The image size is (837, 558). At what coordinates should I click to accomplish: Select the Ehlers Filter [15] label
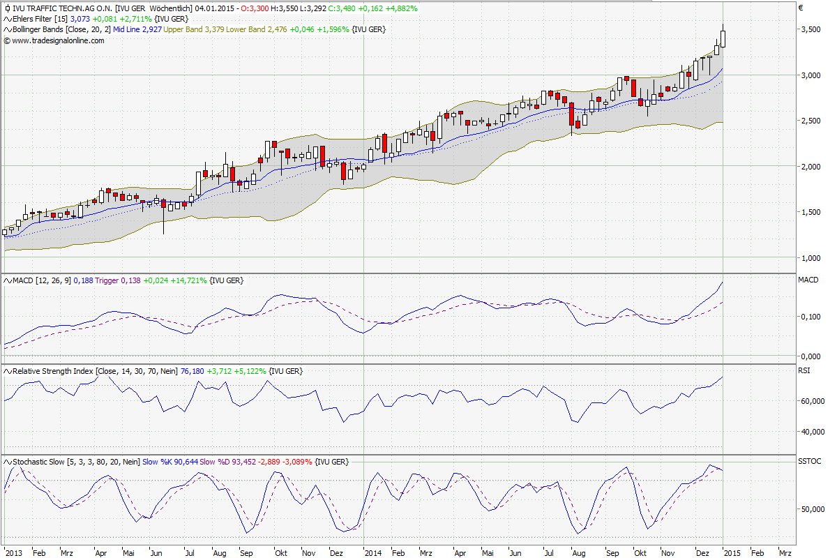[x=40, y=19]
